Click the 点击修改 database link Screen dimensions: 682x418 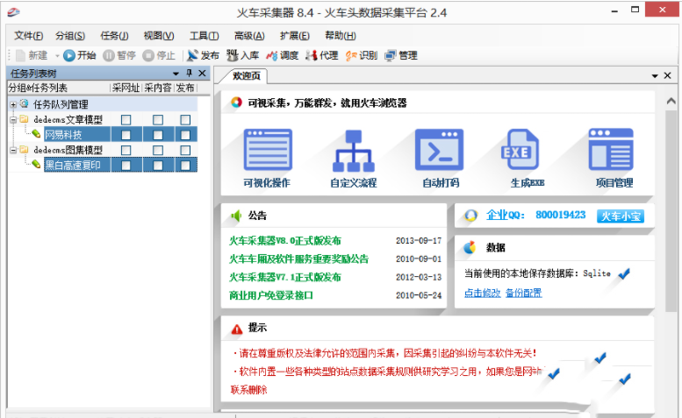[481, 293]
